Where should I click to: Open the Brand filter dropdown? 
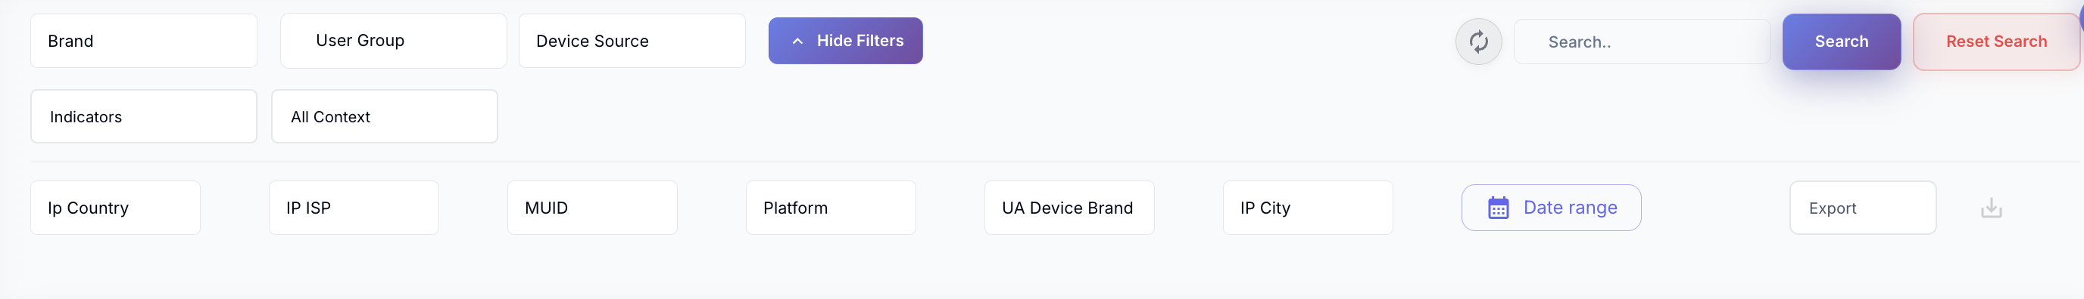click(x=144, y=41)
